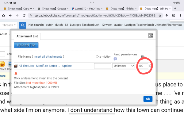Click the blue search magnifier button

pos(22,25)
